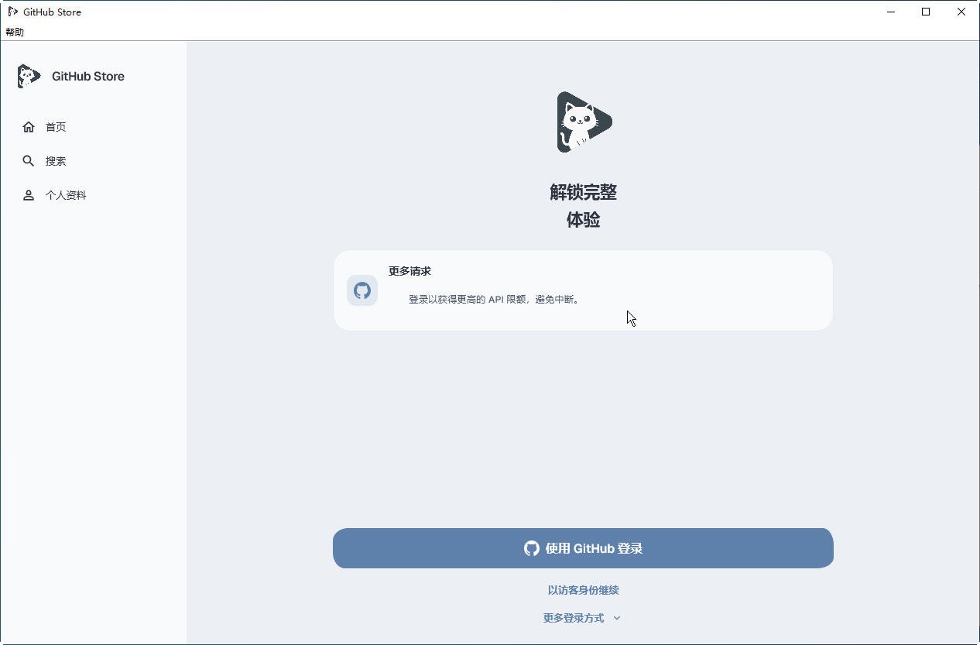Expand 更多登录方式 options
The height and width of the screenshot is (645, 980).
[x=582, y=618]
